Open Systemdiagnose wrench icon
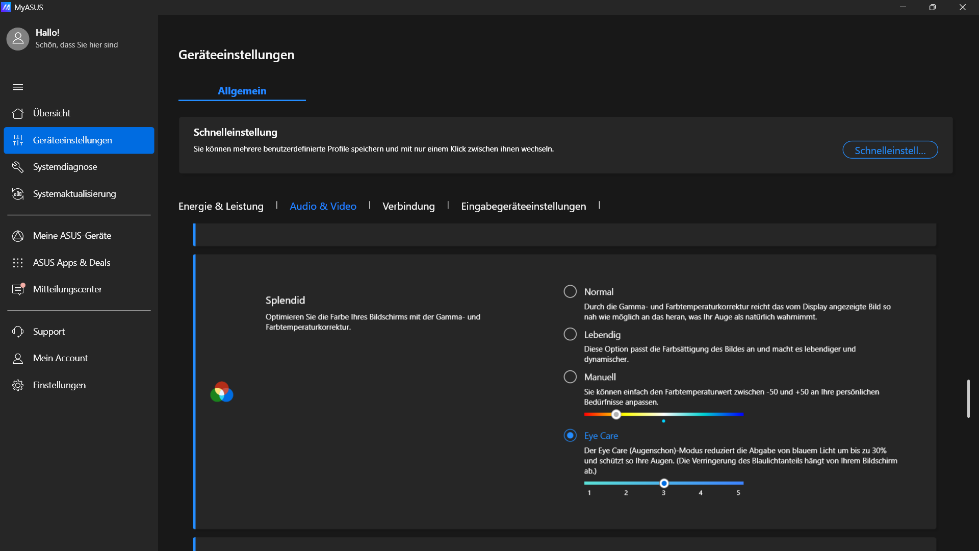Image resolution: width=979 pixels, height=551 pixels. click(x=18, y=167)
